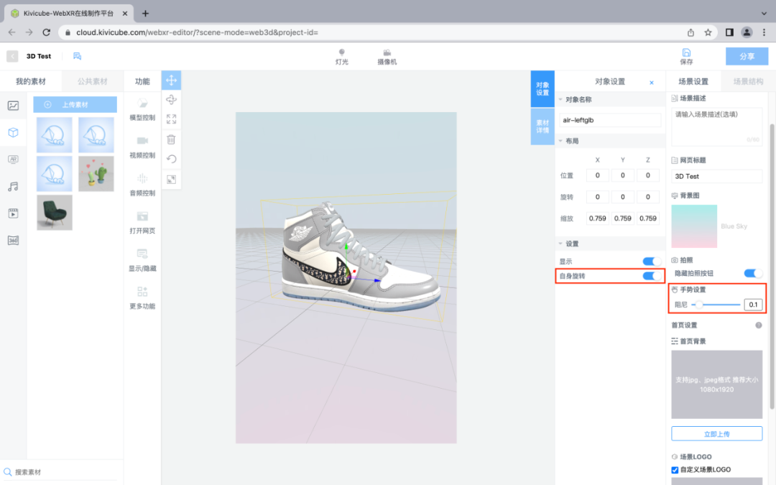Image resolution: width=776 pixels, height=485 pixels.
Task: Open the 360 panorama category icon
Action: click(x=14, y=241)
